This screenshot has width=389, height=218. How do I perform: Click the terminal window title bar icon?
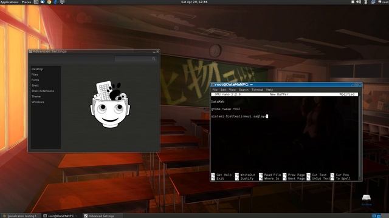[213, 85]
